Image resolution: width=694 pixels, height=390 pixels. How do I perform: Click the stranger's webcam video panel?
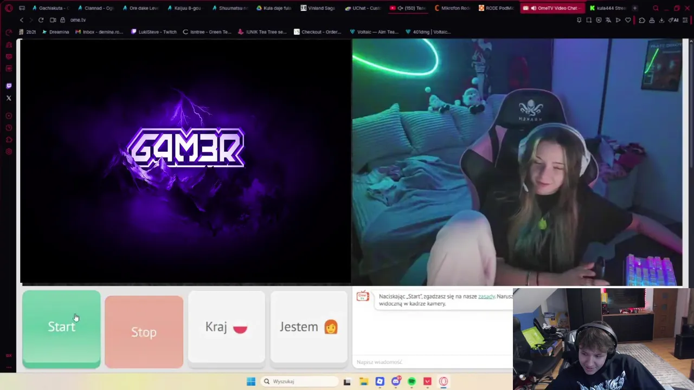pos(517,161)
